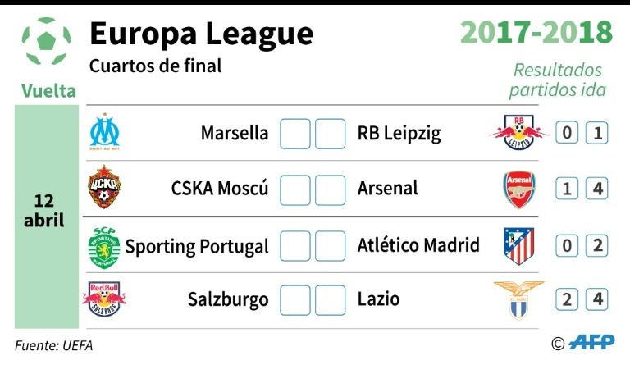
Task: Click the empty score box beside Atlético Madrid
Action: point(331,245)
